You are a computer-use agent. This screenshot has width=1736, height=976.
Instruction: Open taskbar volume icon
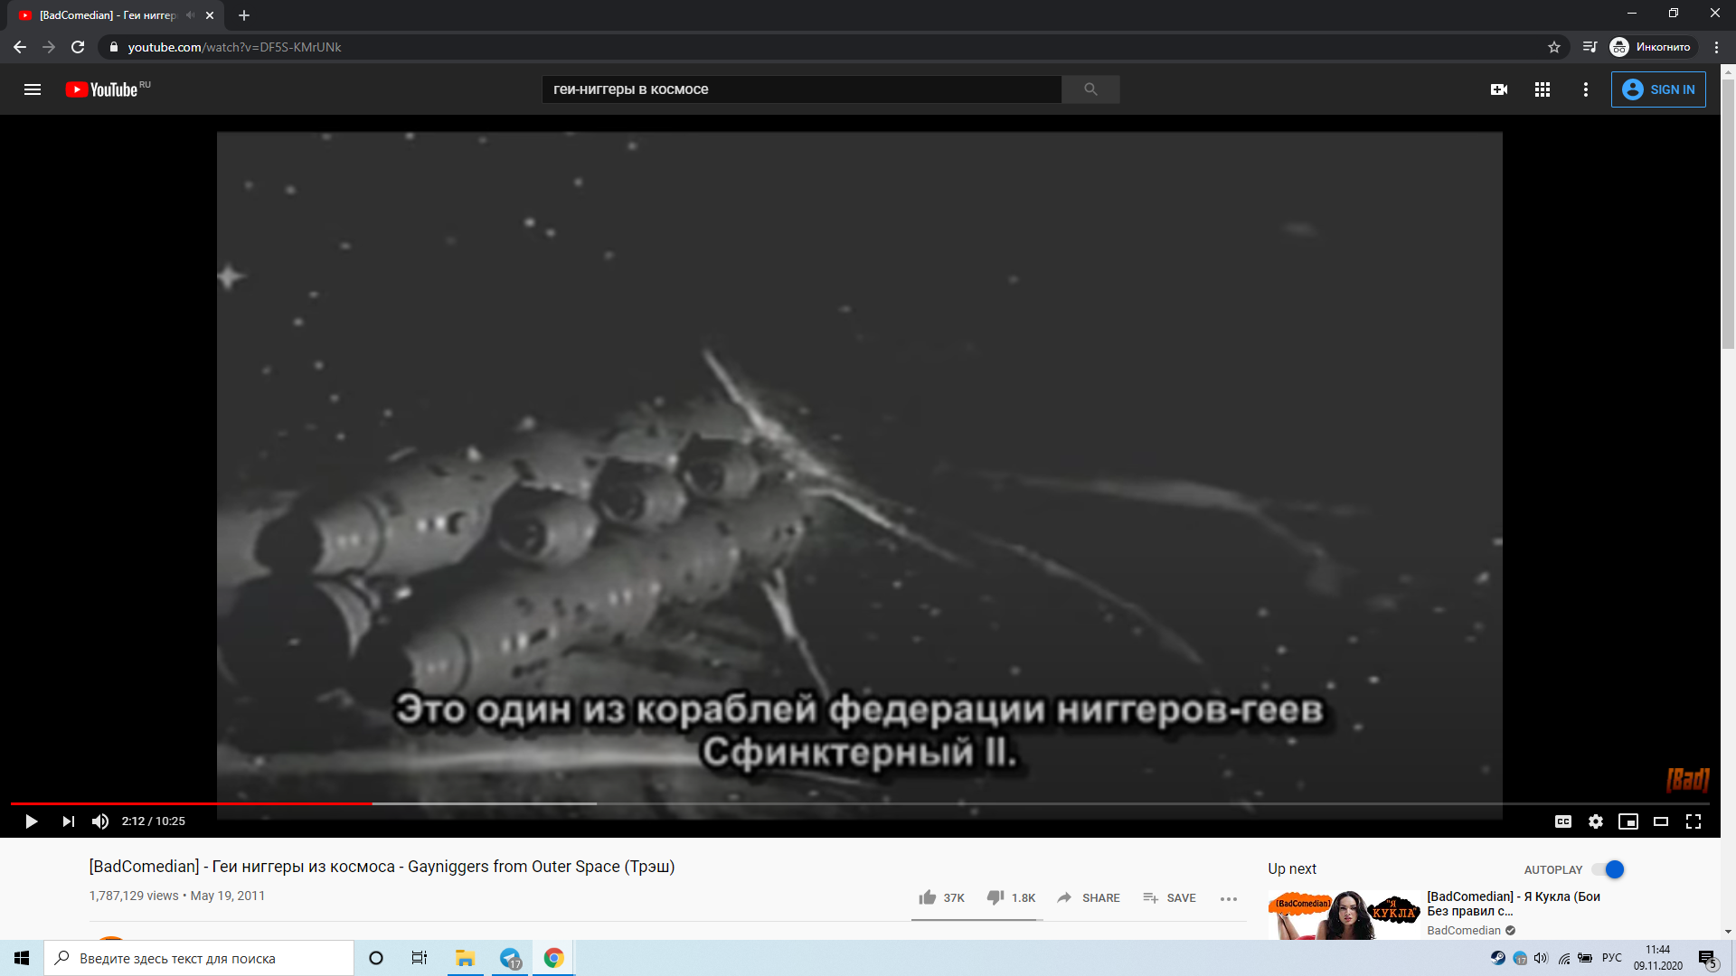pos(1541,958)
